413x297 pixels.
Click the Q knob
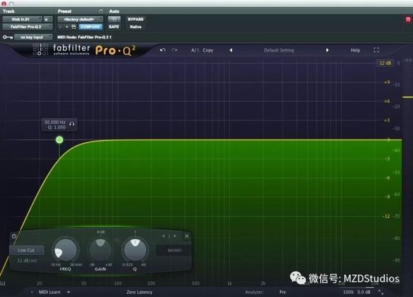click(135, 249)
